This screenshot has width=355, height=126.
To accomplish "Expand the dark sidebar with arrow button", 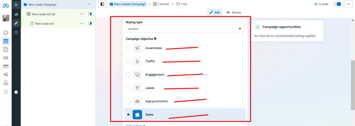I will pos(16,92).
